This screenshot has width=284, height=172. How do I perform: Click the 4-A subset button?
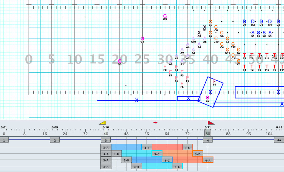(x=208, y=160)
